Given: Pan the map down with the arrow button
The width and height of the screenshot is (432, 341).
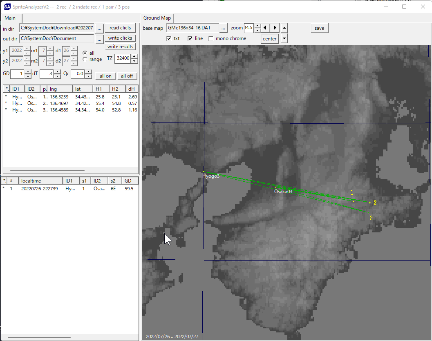Looking at the screenshot, I should (x=284, y=39).
